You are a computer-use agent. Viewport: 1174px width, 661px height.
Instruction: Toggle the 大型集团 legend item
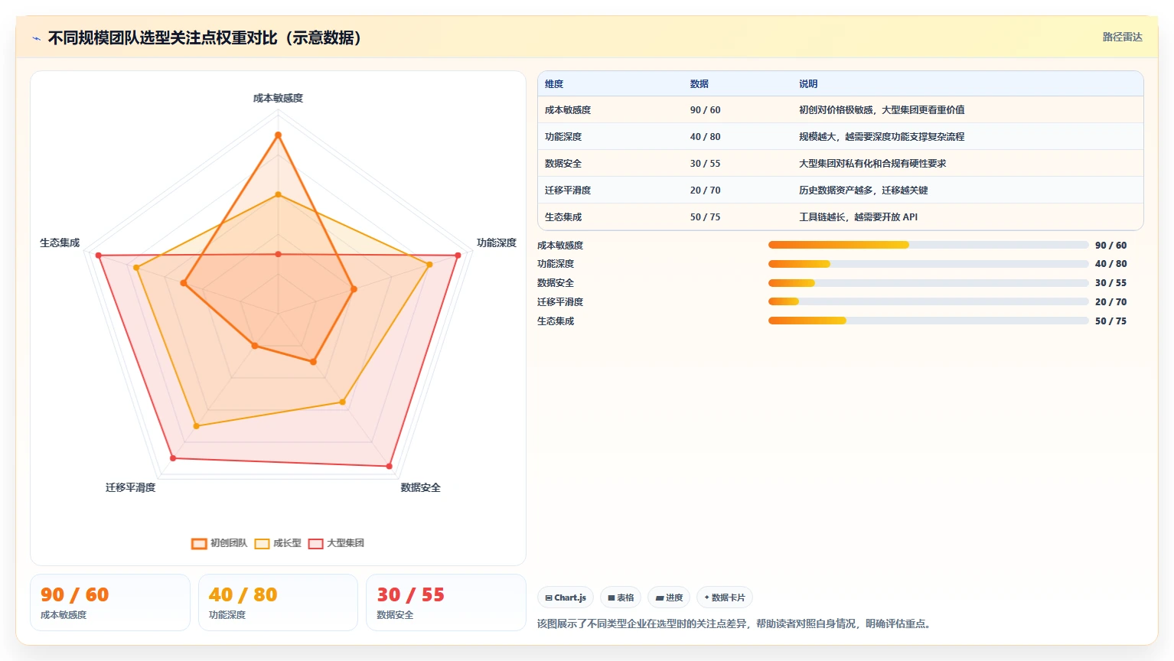(x=336, y=543)
